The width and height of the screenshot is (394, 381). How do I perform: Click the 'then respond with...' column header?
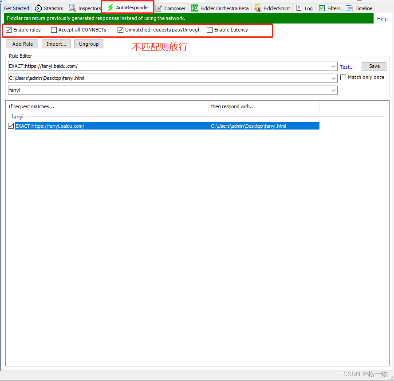coord(264,106)
